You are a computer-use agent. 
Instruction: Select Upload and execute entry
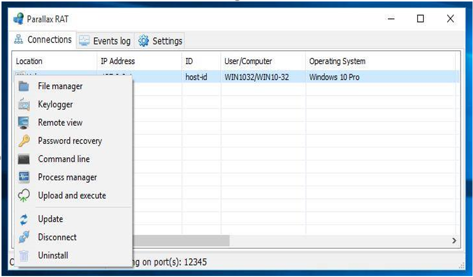(x=74, y=195)
